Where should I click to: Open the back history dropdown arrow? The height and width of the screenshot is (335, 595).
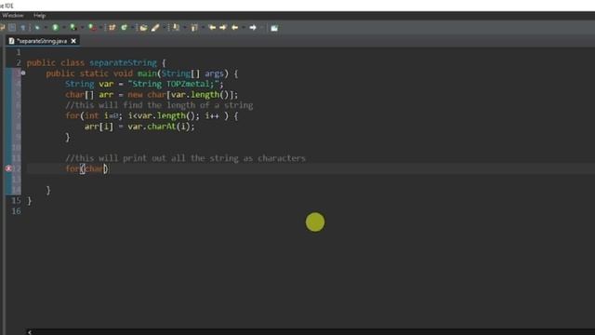[x=244, y=28]
